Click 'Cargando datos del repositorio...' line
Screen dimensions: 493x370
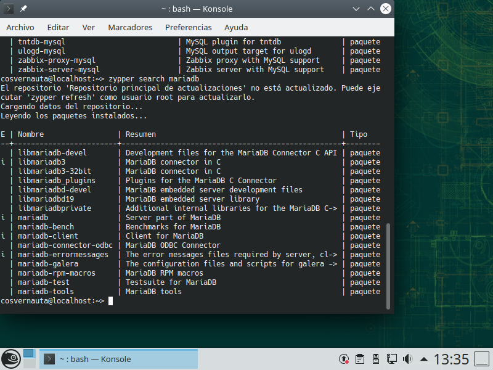71,106
